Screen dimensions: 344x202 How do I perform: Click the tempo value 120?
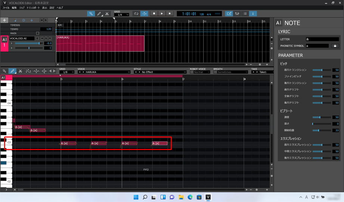(46, 29)
